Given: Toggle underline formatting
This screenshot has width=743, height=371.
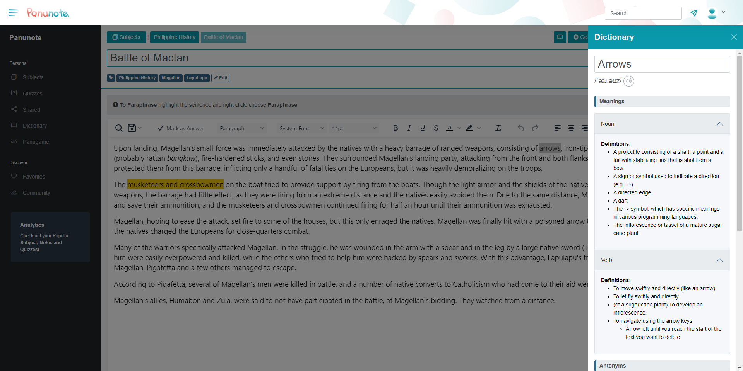Looking at the screenshot, I should [x=423, y=128].
